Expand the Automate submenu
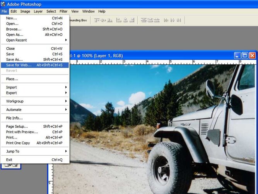 (35, 110)
